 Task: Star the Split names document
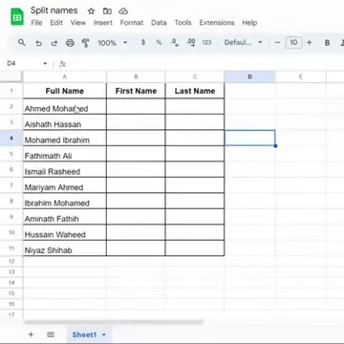(91, 11)
